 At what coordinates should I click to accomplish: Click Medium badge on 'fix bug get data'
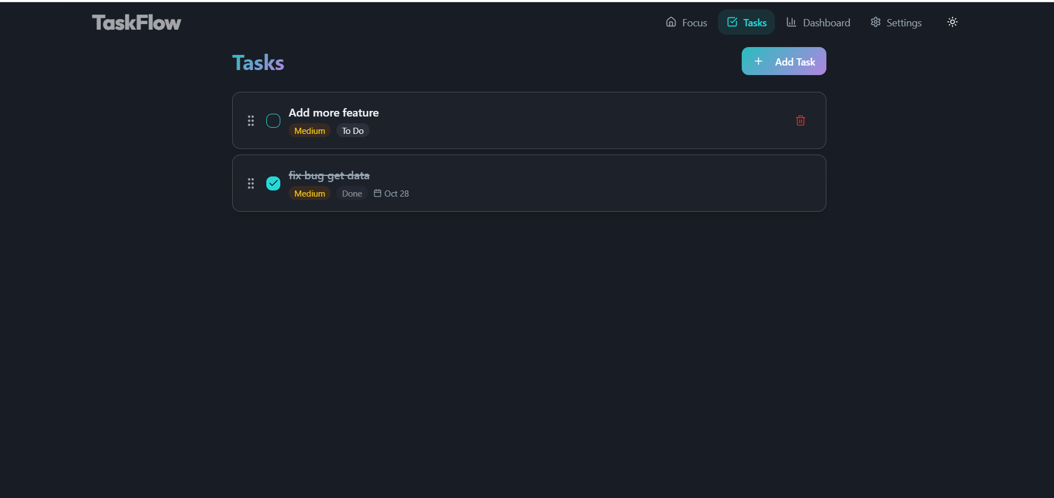click(x=309, y=193)
